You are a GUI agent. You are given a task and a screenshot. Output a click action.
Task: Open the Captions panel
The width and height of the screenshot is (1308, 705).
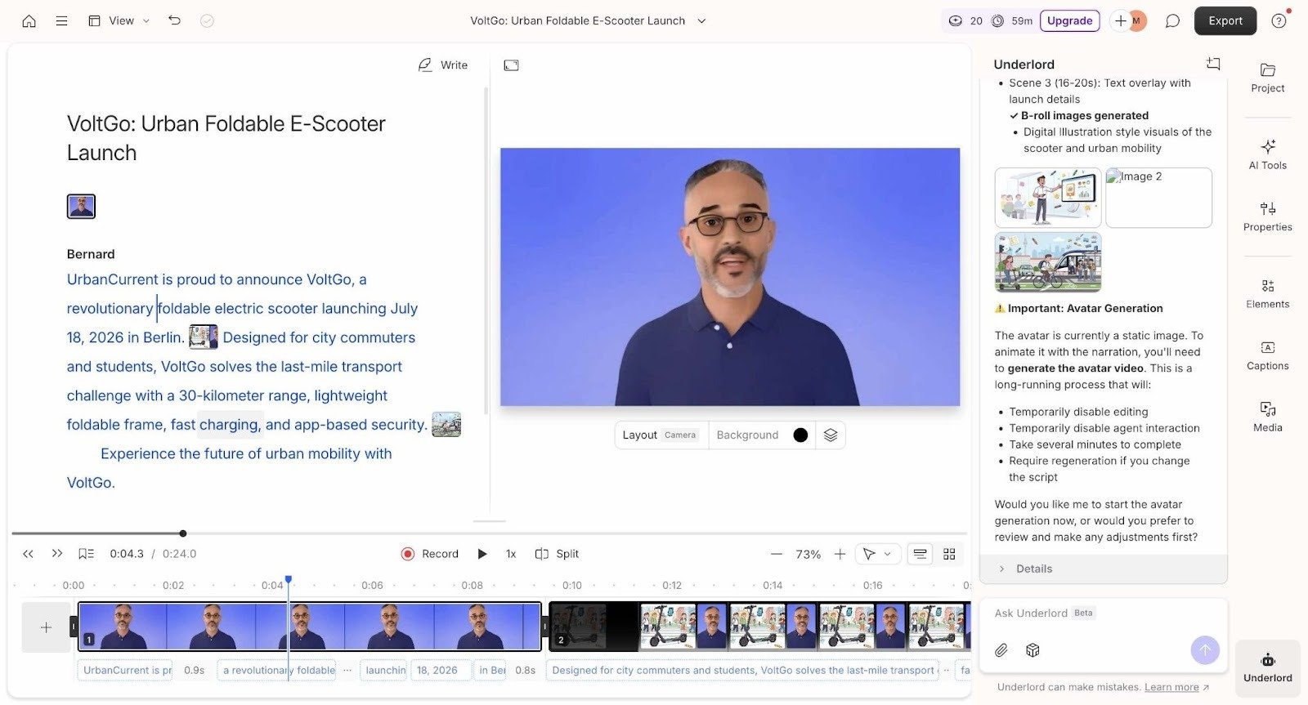click(x=1267, y=355)
